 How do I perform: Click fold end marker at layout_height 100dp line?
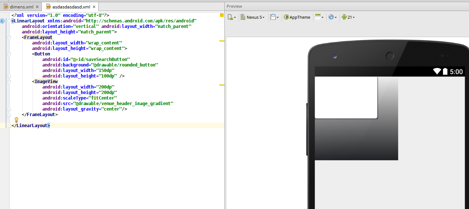(9, 76)
